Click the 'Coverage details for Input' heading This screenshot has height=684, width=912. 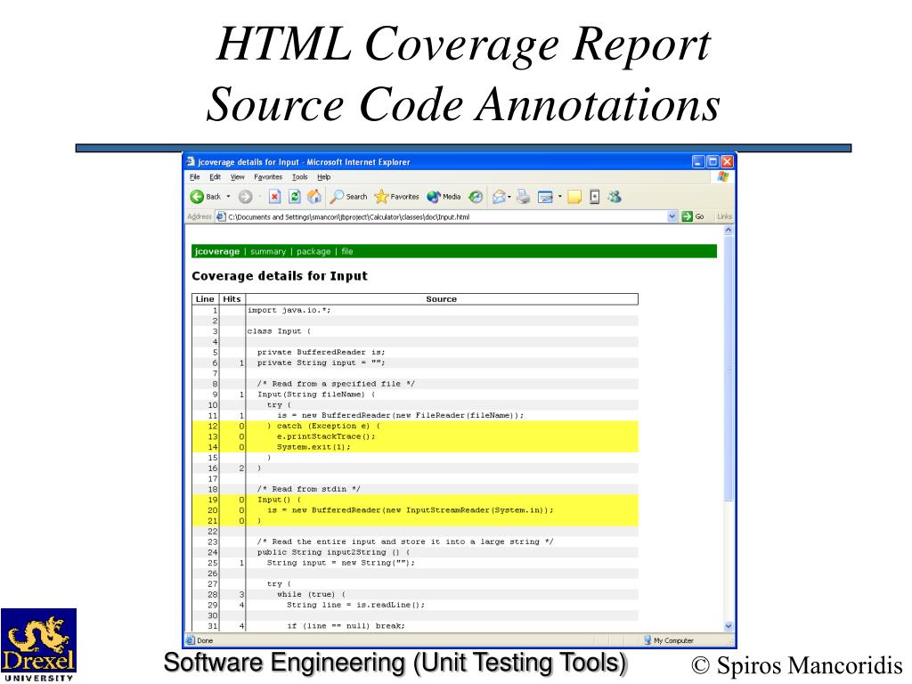(x=279, y=276)
